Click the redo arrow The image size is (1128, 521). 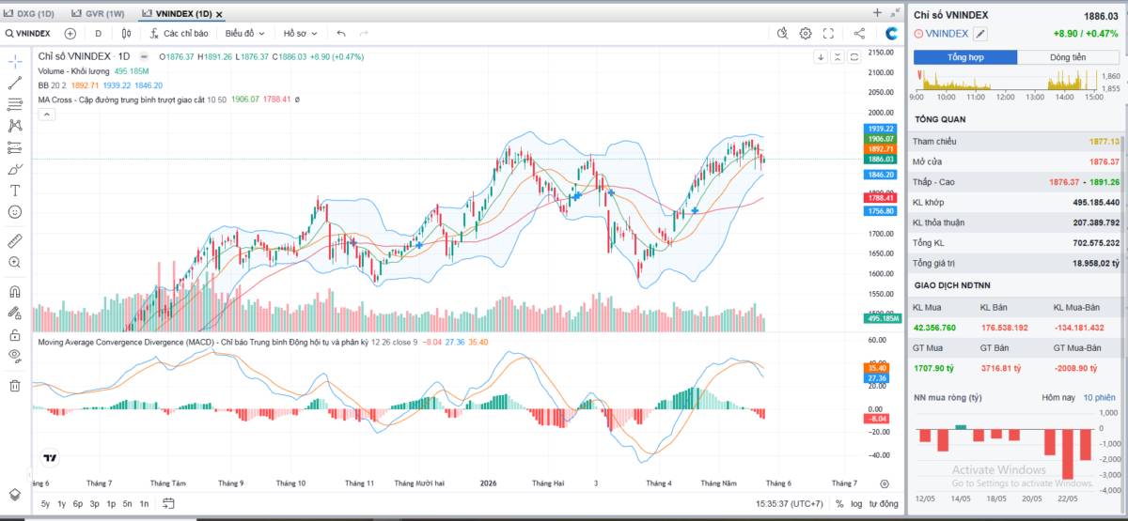click(x=364, y=33)
